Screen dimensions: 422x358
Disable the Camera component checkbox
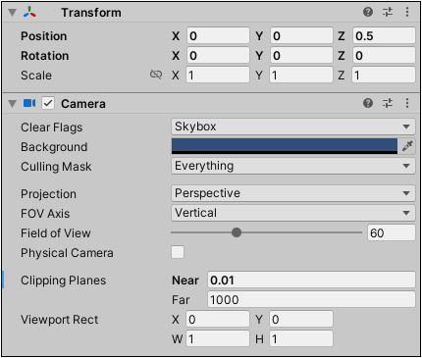click(48, 103)
